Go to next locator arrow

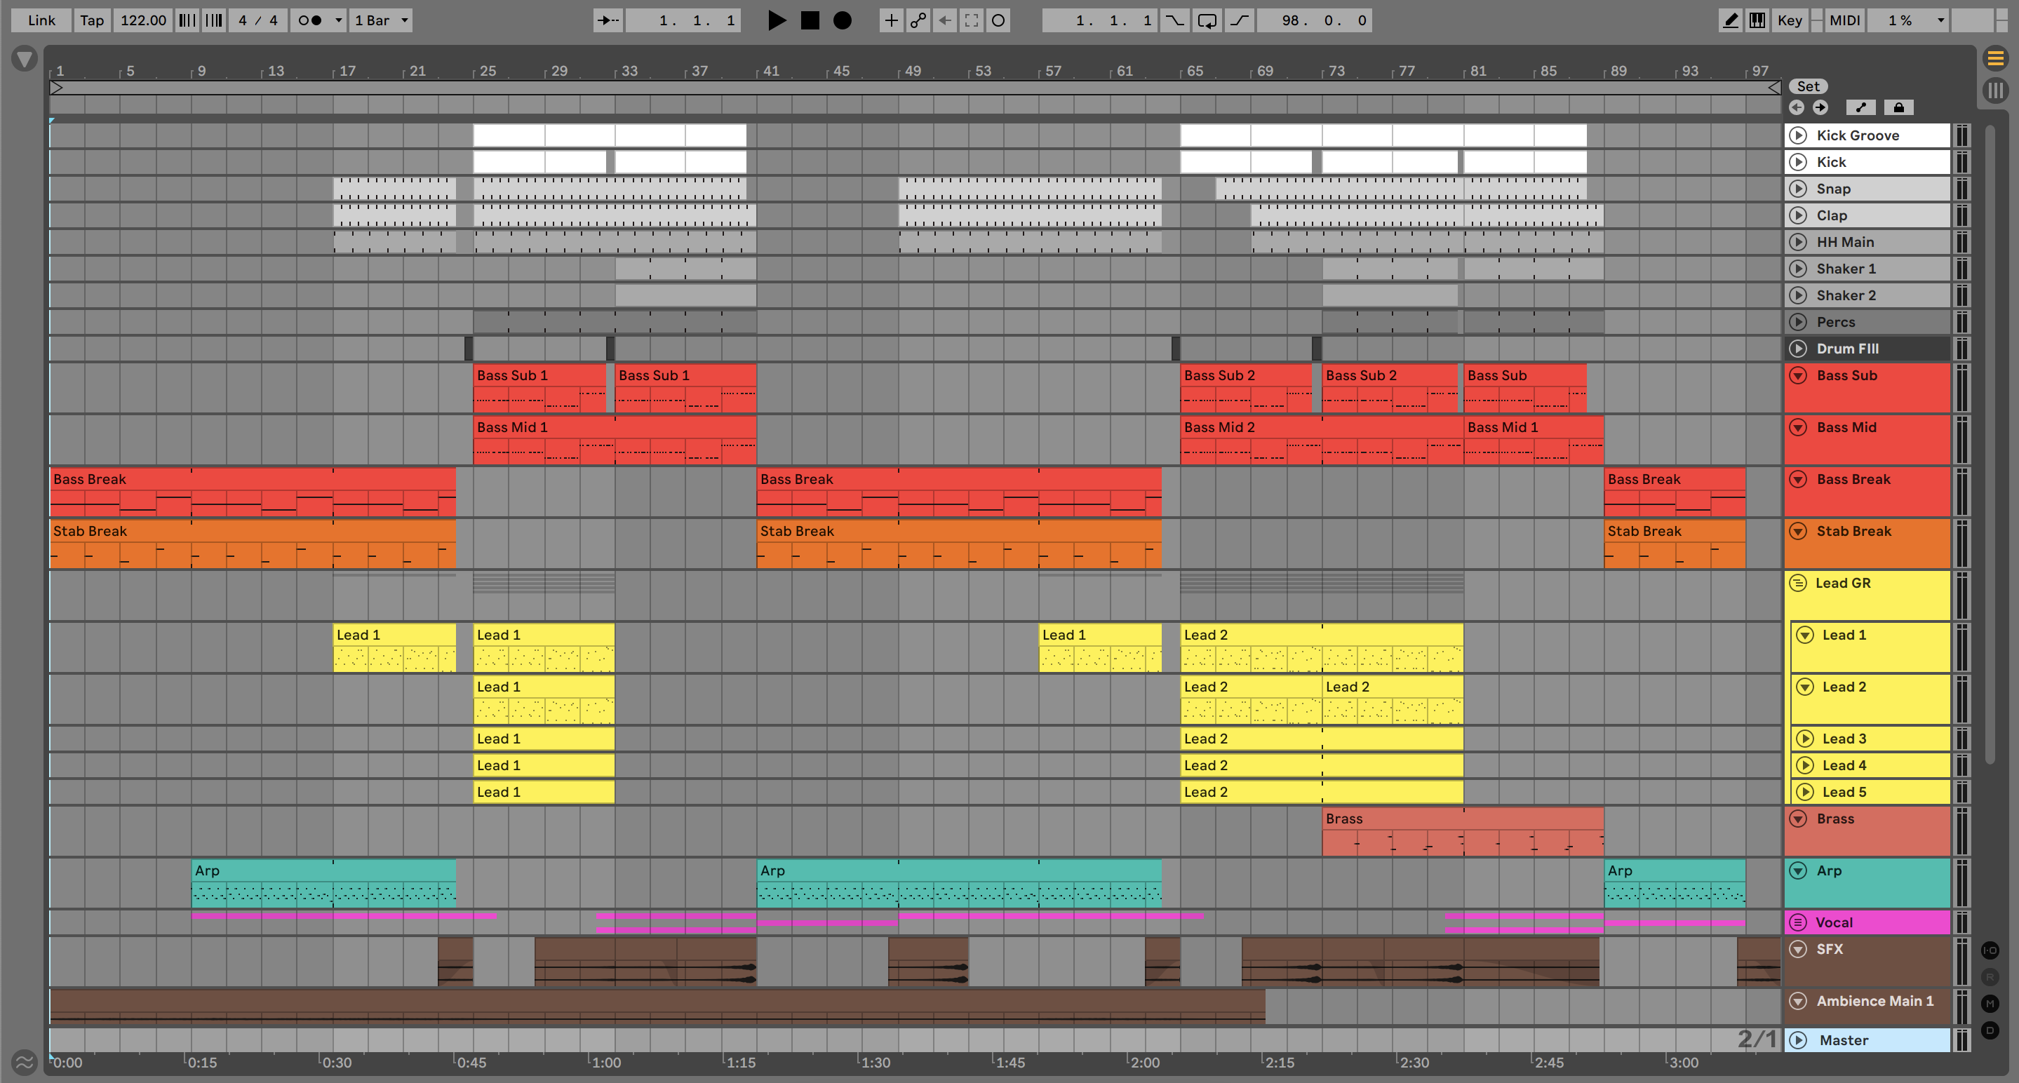tap(1820, 107)
